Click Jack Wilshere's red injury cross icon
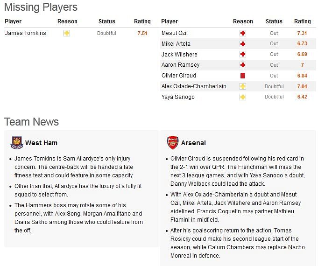318x266 pixels. (x=243, y=54)
